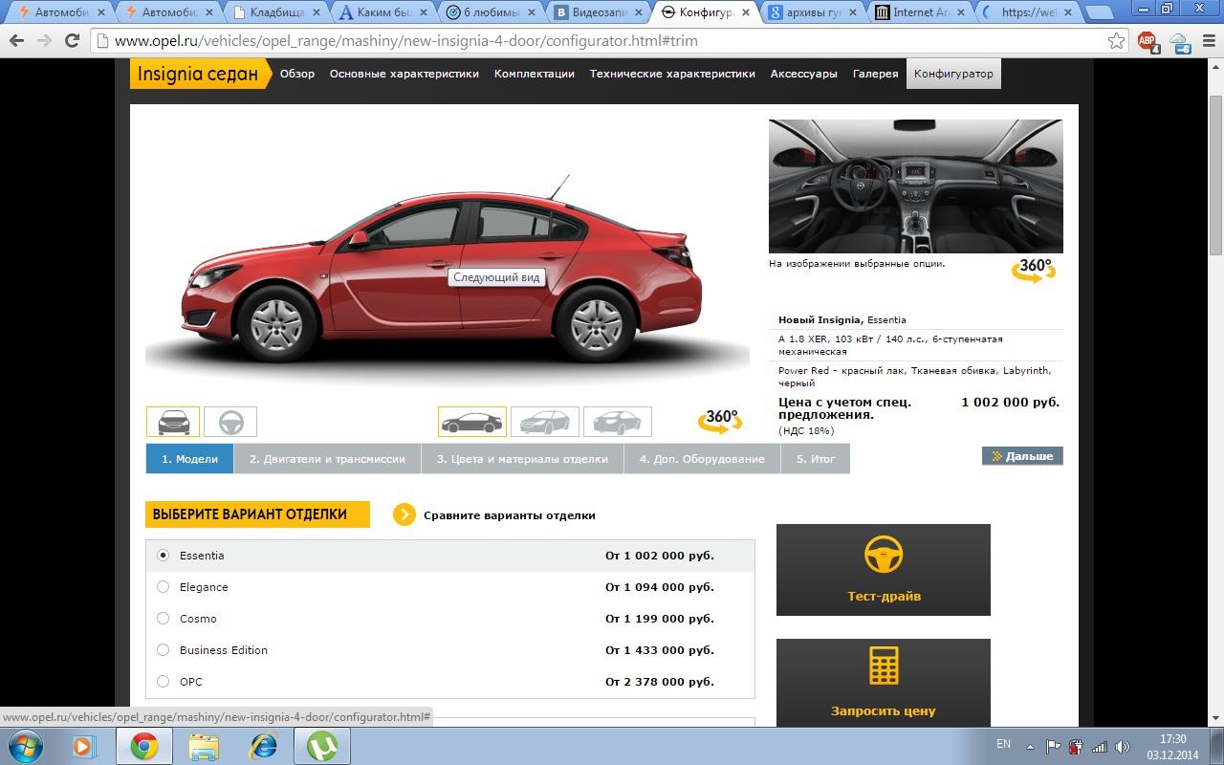Open the Тест-драйв link

(884, 597)
